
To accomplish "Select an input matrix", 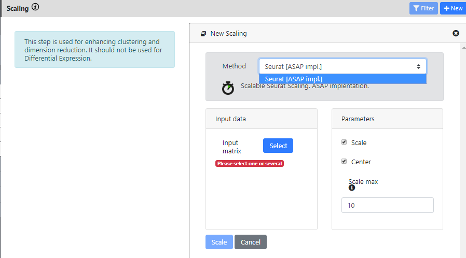I will click(278, 146).
